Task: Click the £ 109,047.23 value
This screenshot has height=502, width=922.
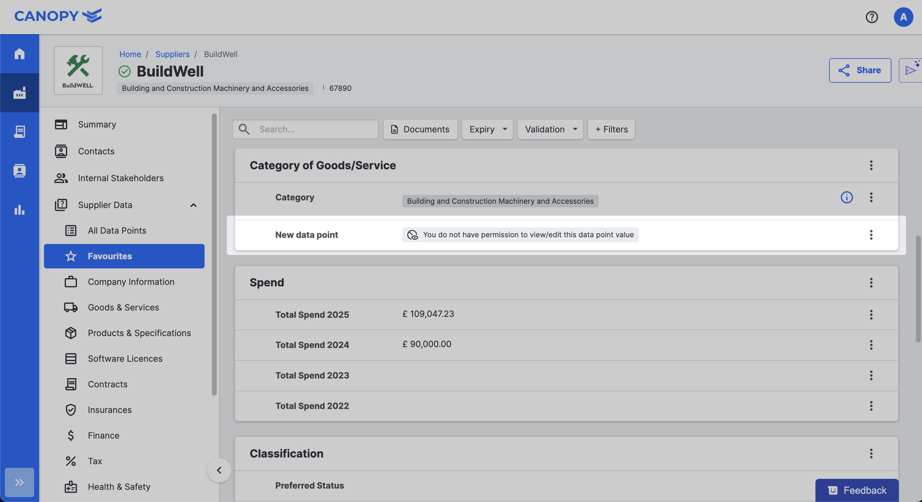Action: 428,314
